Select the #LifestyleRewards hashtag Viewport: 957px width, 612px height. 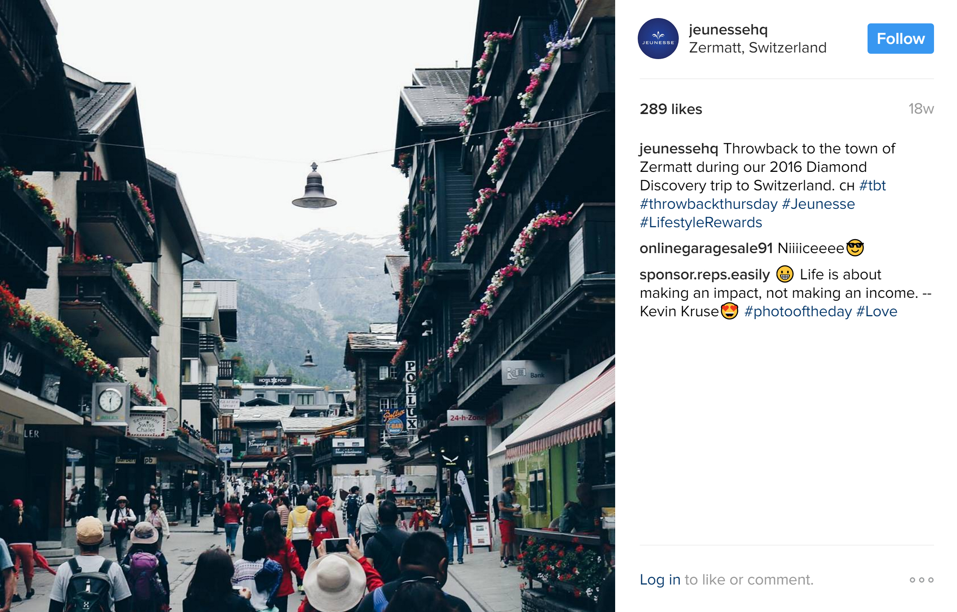pyautogui.click(x=701, y=222)
